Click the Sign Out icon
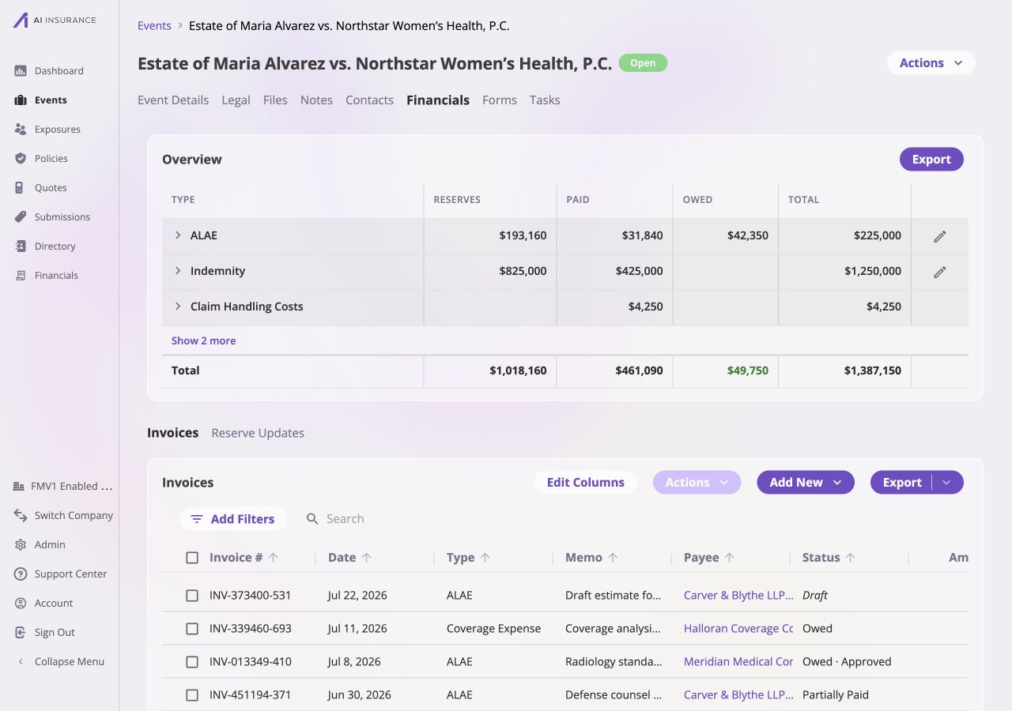 point(21,633)
